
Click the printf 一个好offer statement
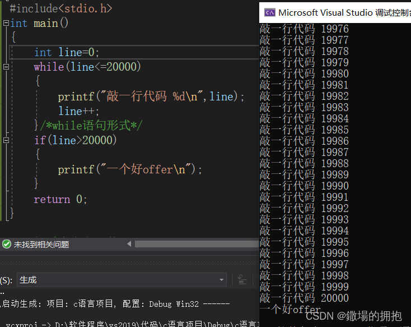[130, 169]
